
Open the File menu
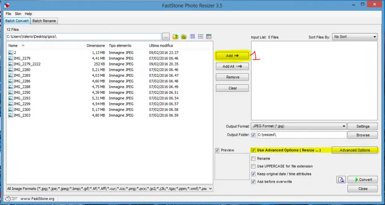tap(8, 14)
